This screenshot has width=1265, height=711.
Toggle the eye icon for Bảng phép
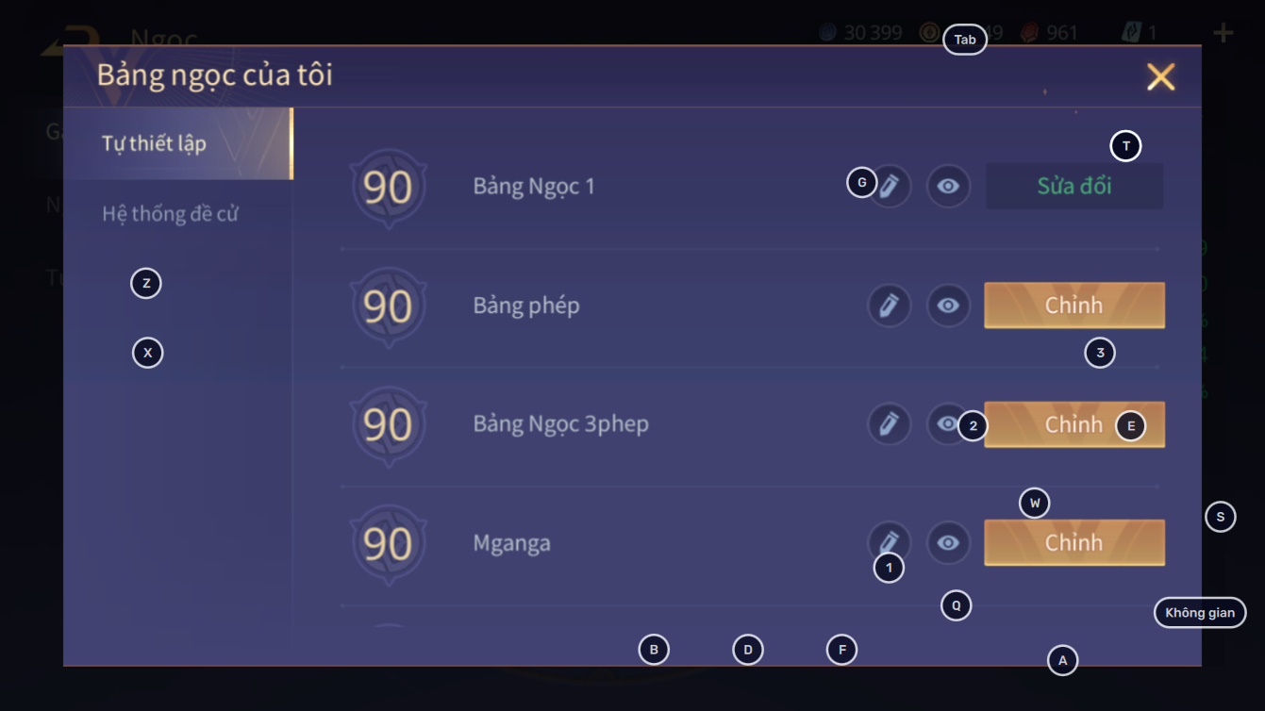click(948, 306)
